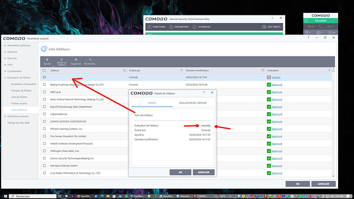Click the Ajouter plus icon in toolbar
The image size is (354, 199).
point(47,59)
